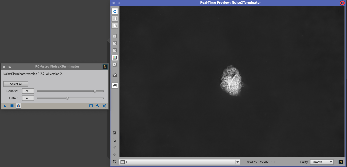Click the Detail value input field

coord(28,98)
